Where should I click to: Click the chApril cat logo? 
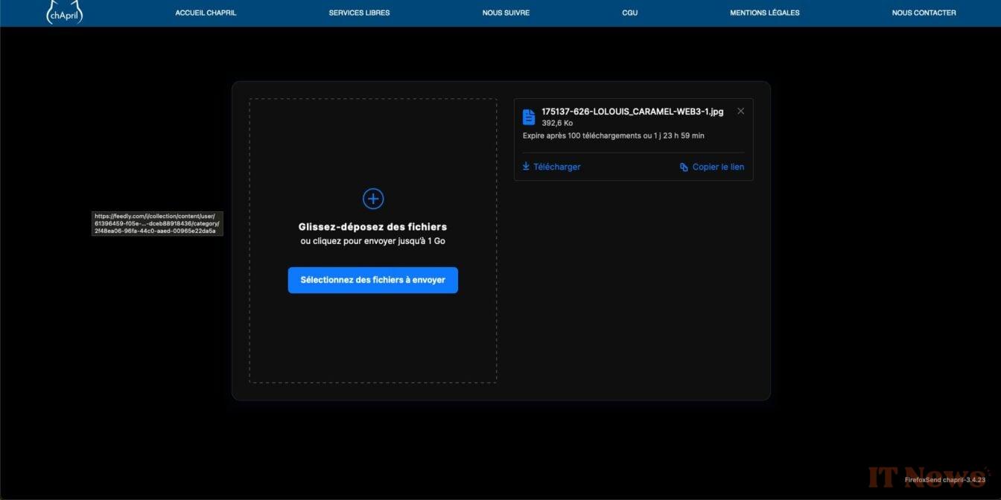click(64, 12)
